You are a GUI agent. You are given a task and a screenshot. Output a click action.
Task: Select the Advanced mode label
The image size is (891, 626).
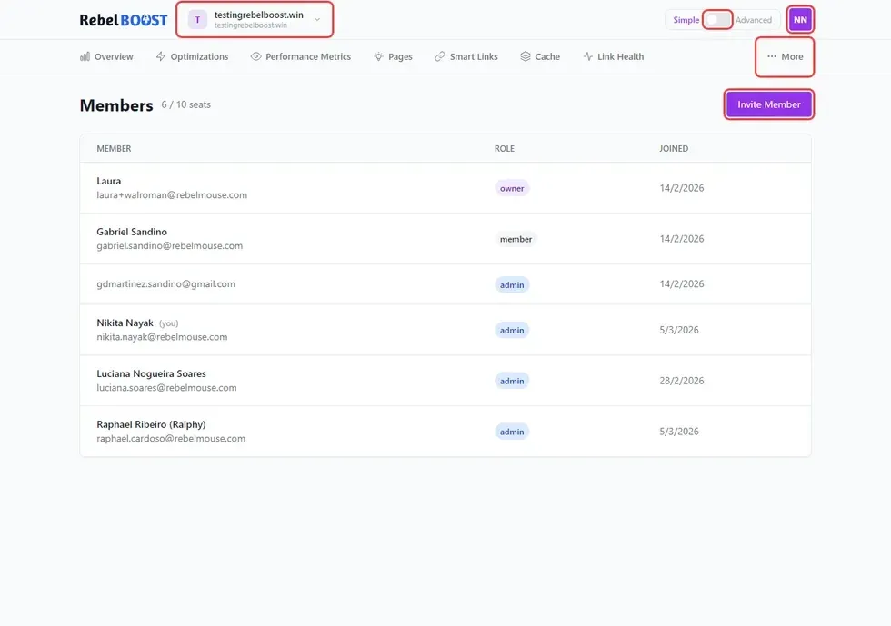pos(754,20)
